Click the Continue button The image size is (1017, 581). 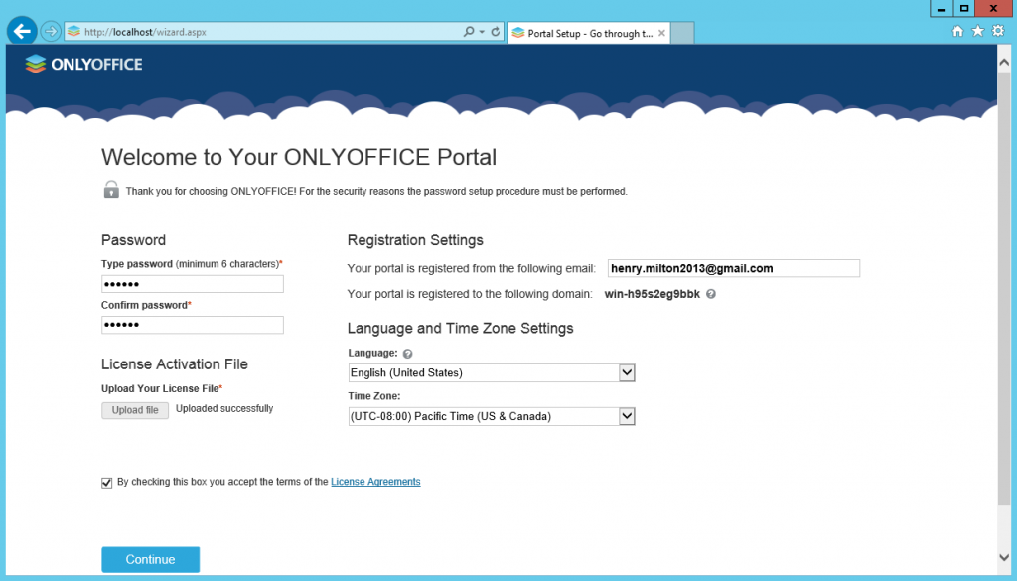(151, 559)
